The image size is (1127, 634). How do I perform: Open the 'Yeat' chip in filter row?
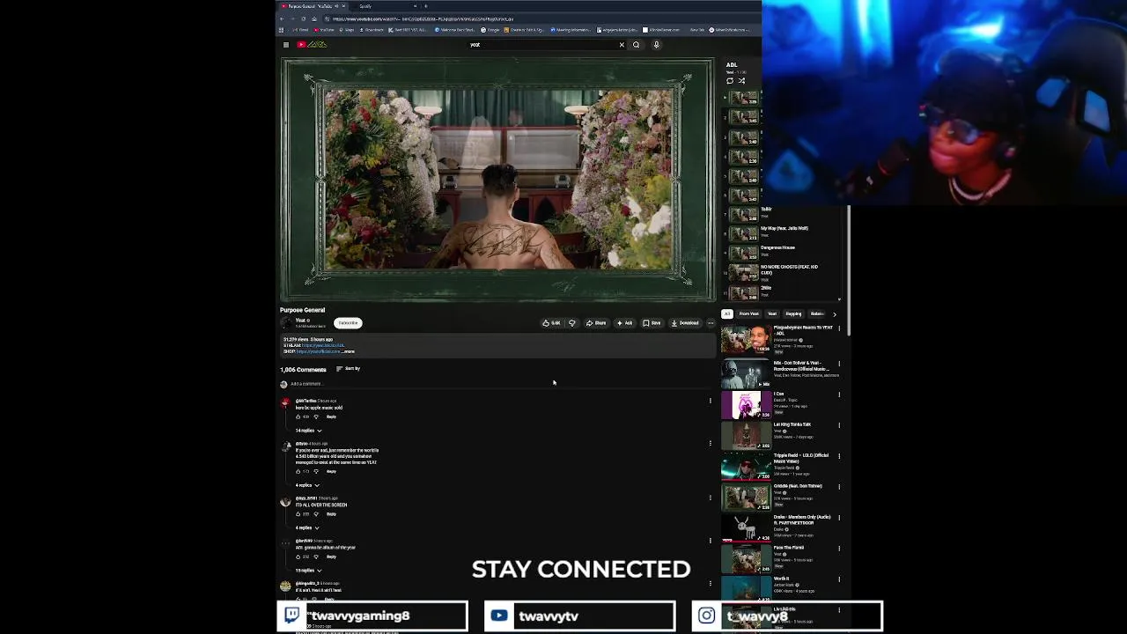click(x=772, y=313)
